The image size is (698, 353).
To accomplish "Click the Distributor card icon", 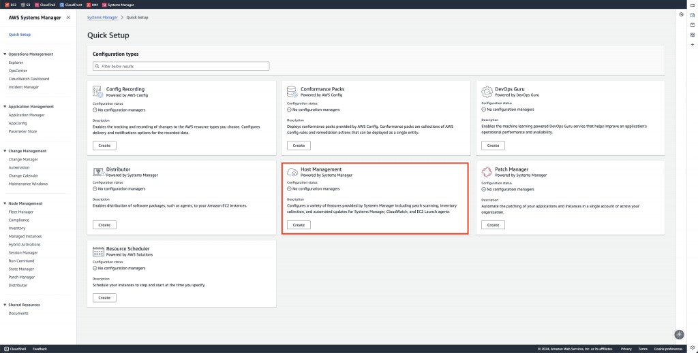I will pyautogui.click(x=98, y=171).
